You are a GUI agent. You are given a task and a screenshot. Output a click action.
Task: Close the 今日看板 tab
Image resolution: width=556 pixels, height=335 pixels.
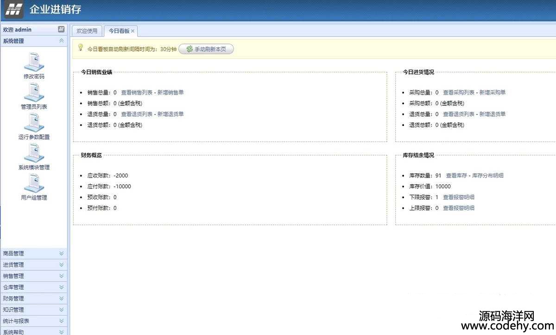click(133, 31)
